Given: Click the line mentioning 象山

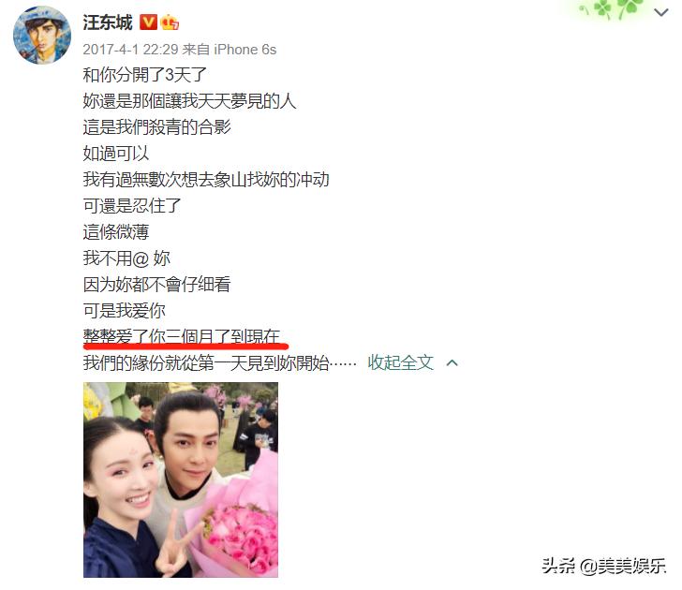Looking at the screenshot, I should click(206, 179).
